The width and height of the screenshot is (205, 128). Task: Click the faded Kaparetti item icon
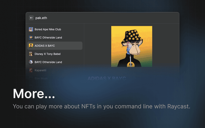click(31, 70)
